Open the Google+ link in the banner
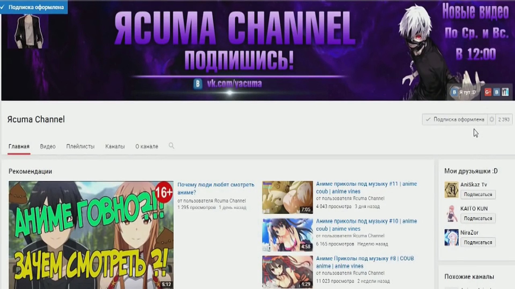Viewport: 515px width, 289px height. point(488,92)
